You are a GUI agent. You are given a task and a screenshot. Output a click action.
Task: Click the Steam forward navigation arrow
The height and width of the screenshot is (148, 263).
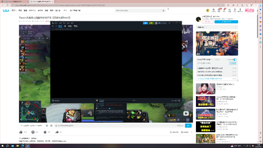tap(56, 26)
